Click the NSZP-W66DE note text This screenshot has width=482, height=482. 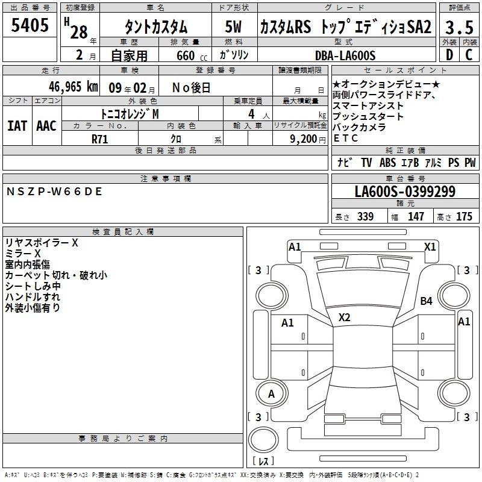click(x=54, y=192)
